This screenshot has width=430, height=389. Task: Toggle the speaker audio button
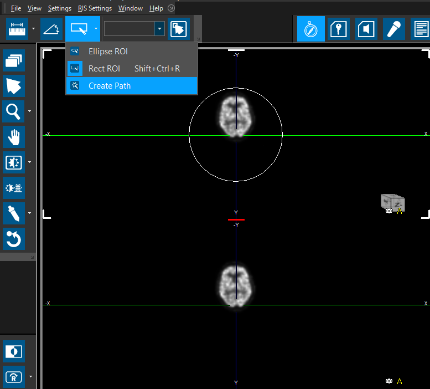366,29
